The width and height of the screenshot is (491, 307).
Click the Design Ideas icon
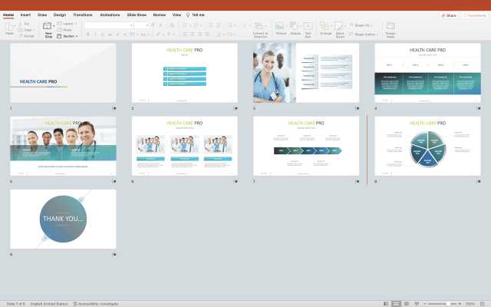(390, 27)
